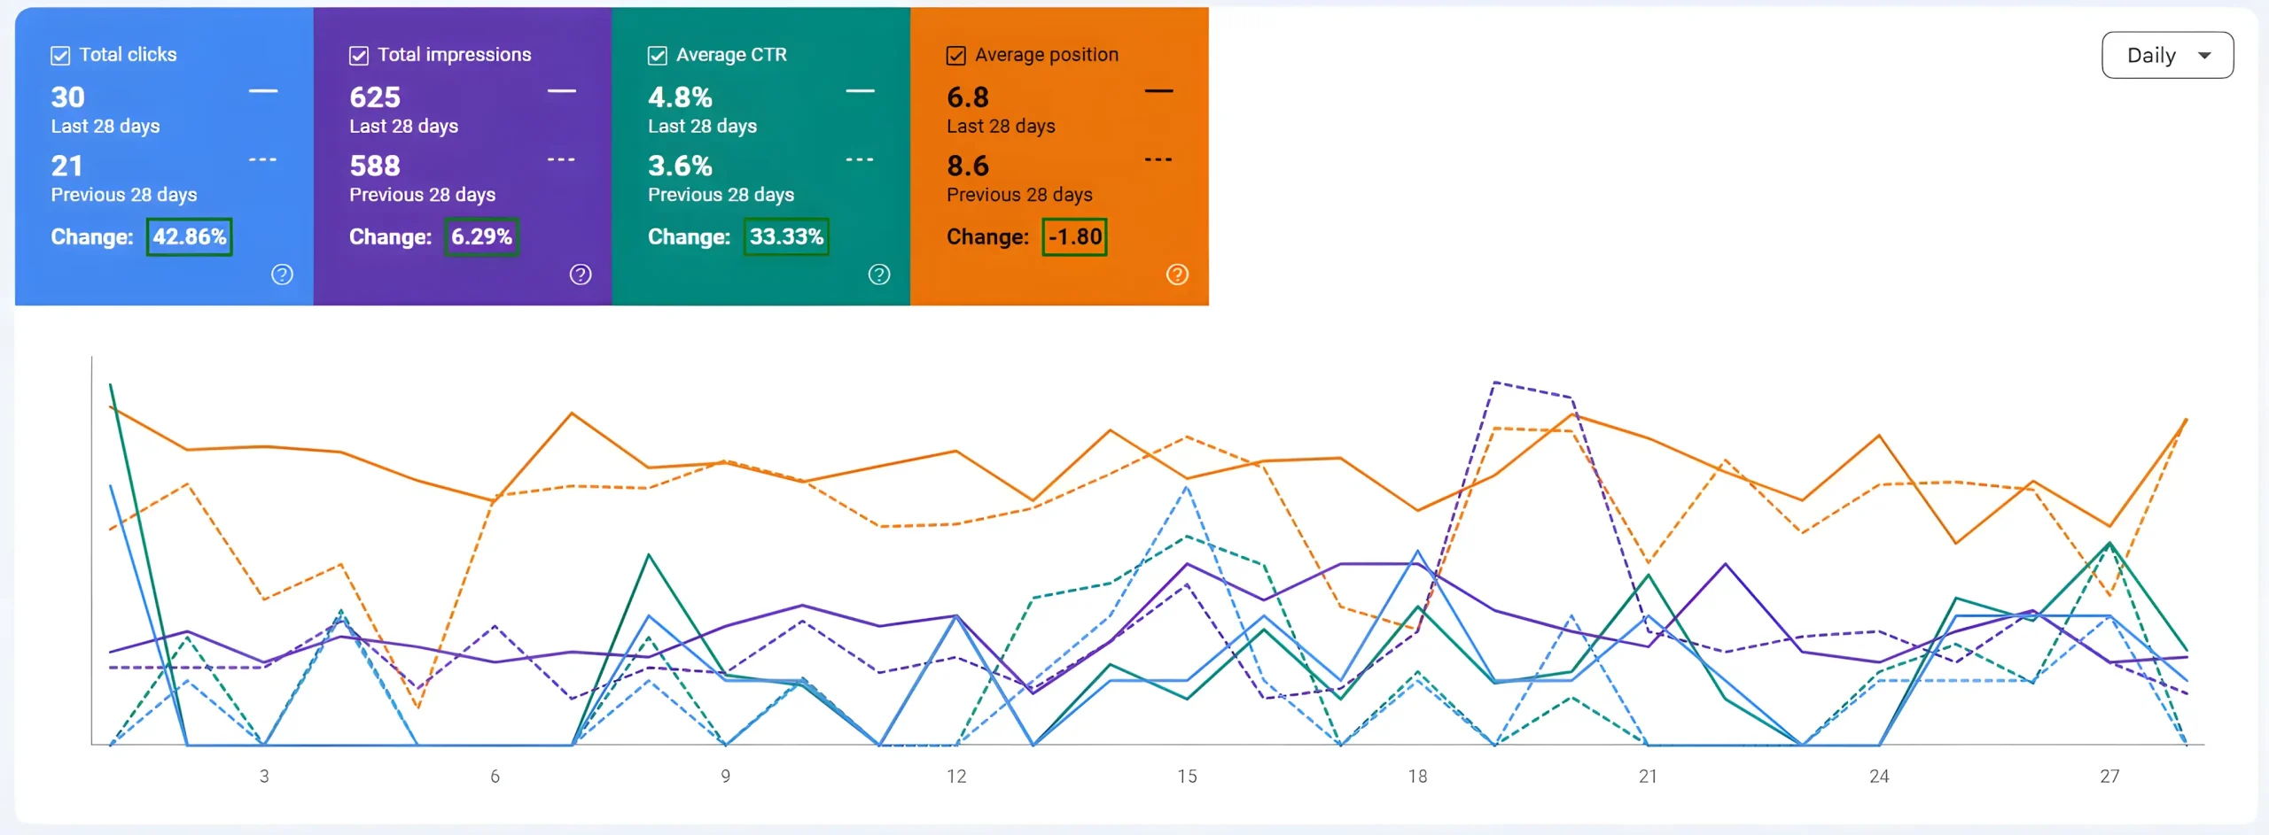Uncheck the Total impressions checkbox
This screenshot has width=2269, height=835.
pos(359,56)
